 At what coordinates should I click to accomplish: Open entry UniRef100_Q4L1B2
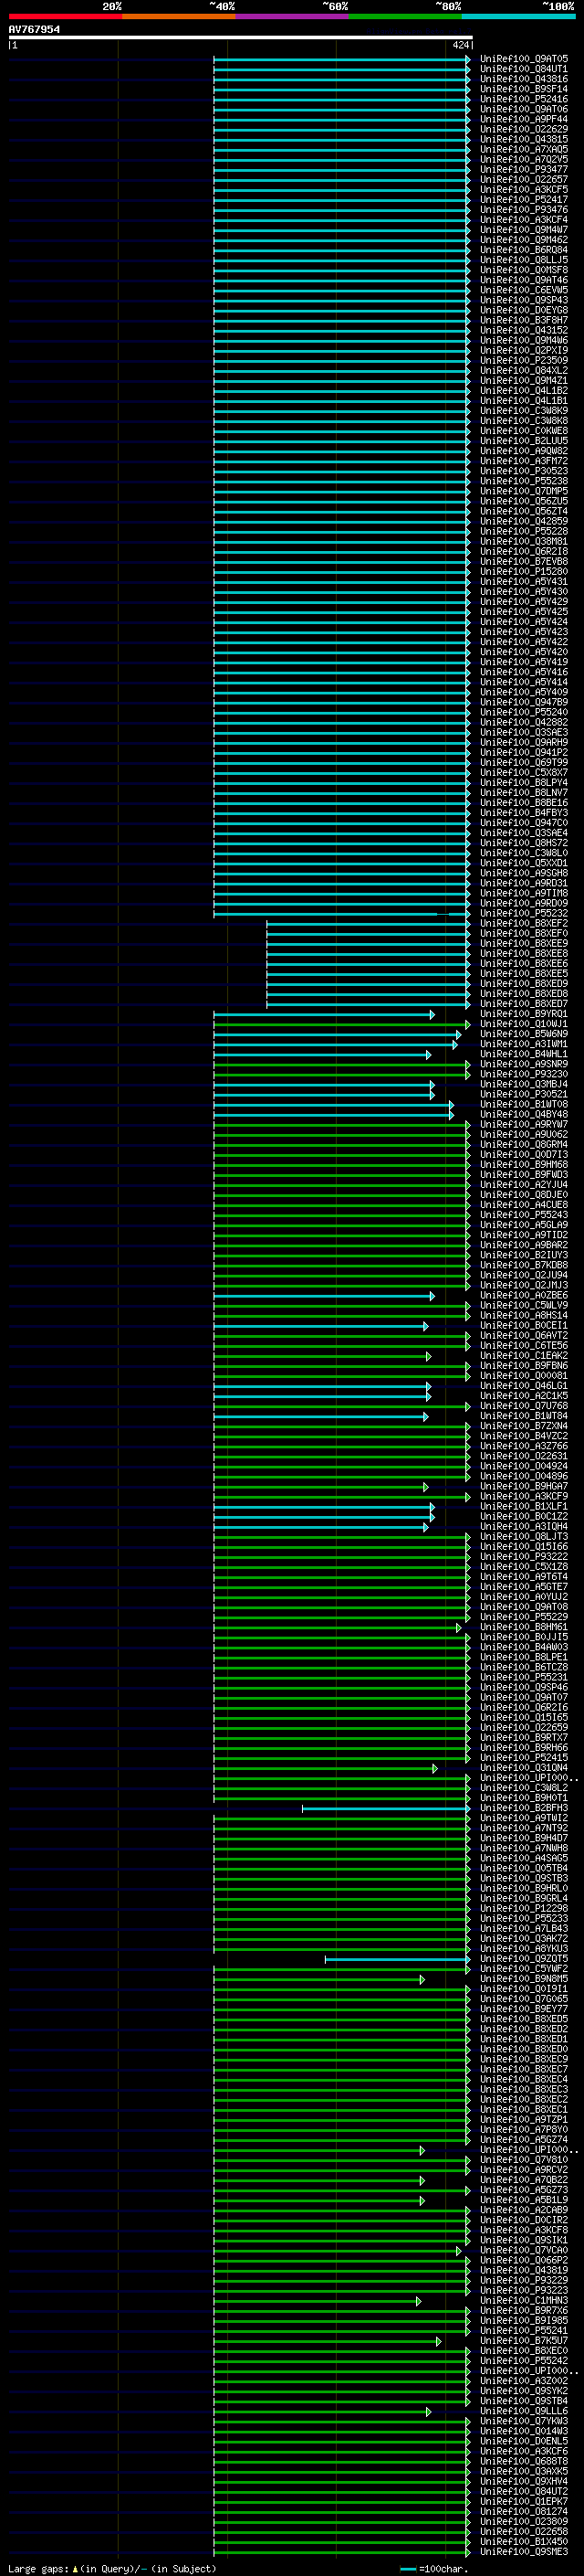524,391
